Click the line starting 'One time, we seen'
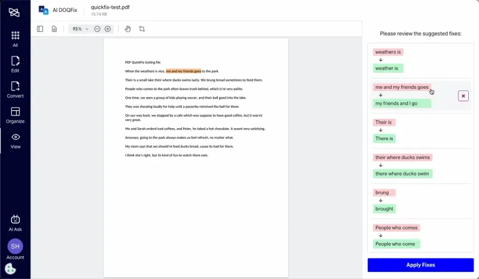The width and height of the screenshot is (479, 279). click(186, 98)
